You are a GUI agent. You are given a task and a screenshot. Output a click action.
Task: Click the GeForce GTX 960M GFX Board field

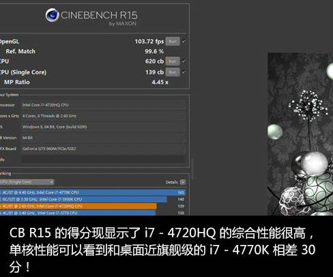coord(103,149)
